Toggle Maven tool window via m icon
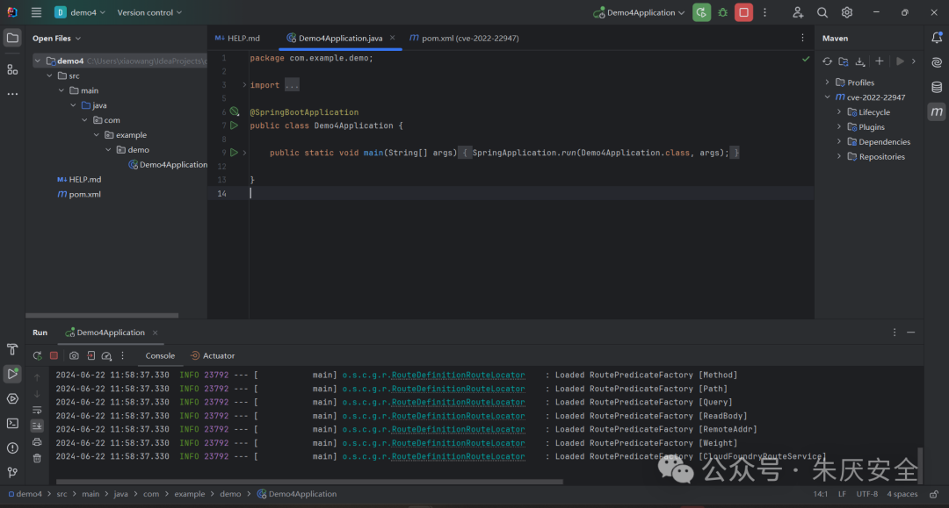This screenshot has height=508, width=949. coord(937,111)
